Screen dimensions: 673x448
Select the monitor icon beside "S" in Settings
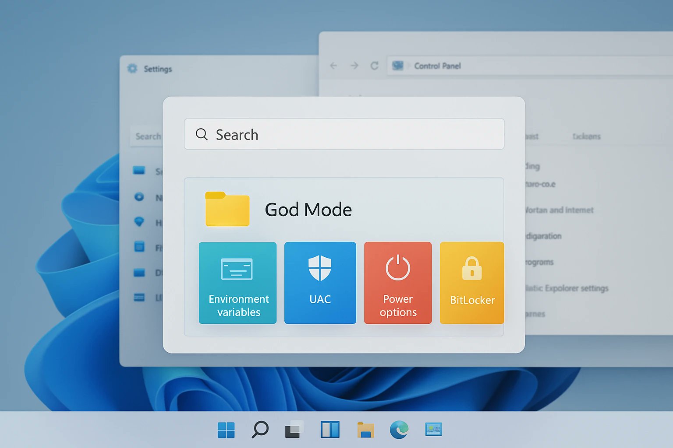click(139, 171)
